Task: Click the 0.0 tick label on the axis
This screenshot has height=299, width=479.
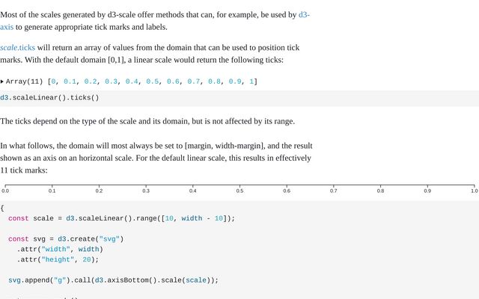Action: click(x=5, y=191)
